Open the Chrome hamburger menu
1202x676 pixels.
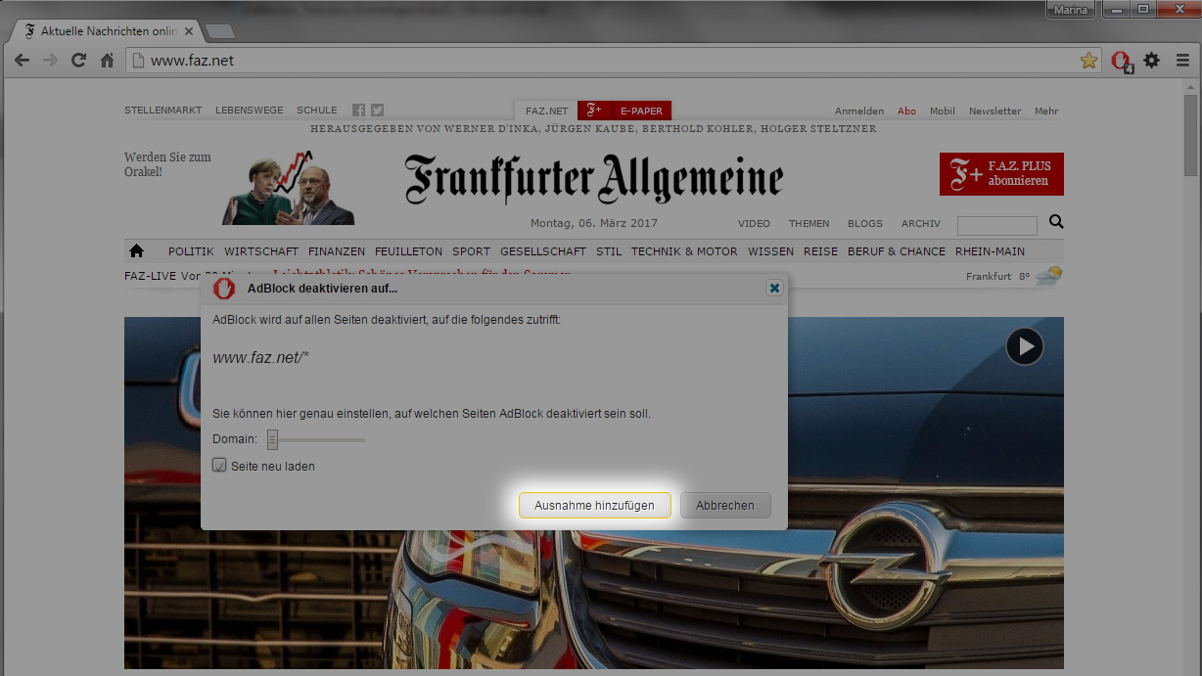[1182, 61]
